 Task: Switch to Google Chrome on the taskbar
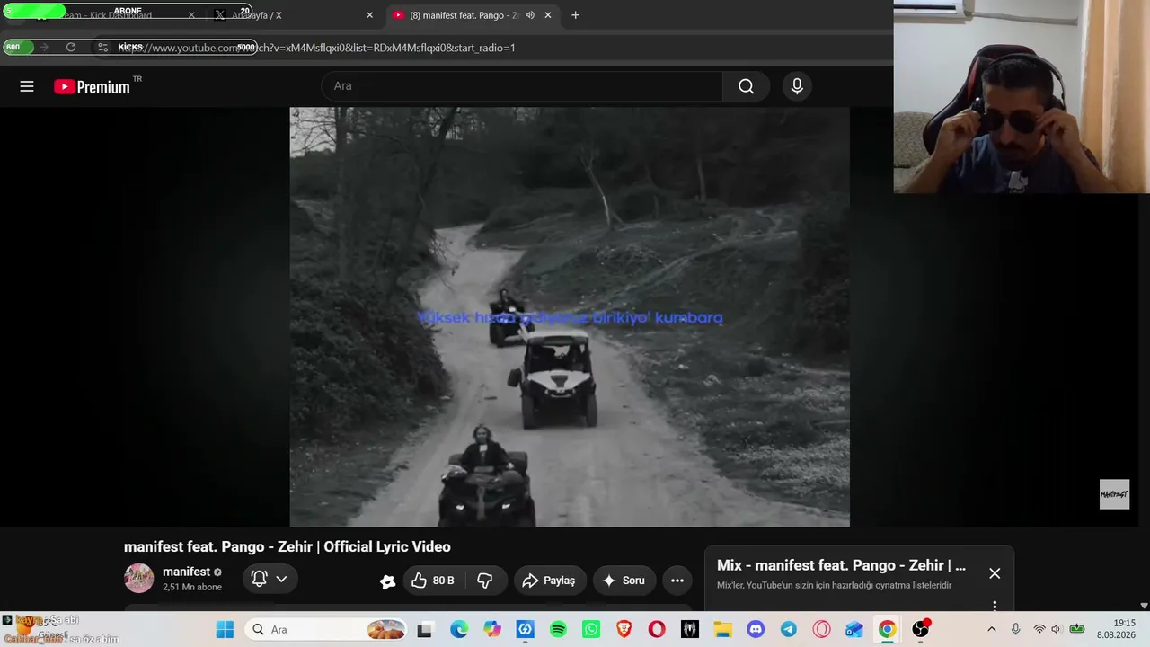(x=887, y=630)
